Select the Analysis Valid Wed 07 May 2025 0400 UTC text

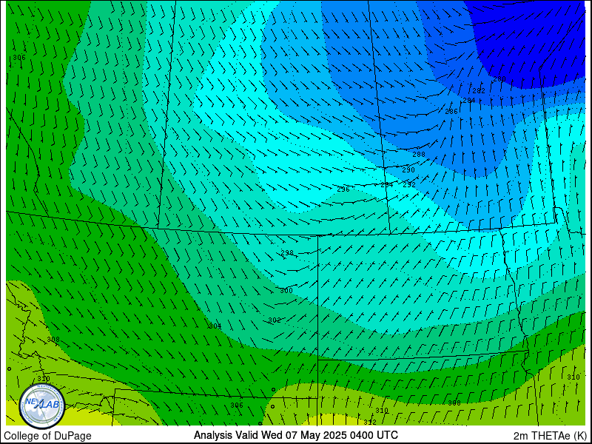tap(295, 435)
